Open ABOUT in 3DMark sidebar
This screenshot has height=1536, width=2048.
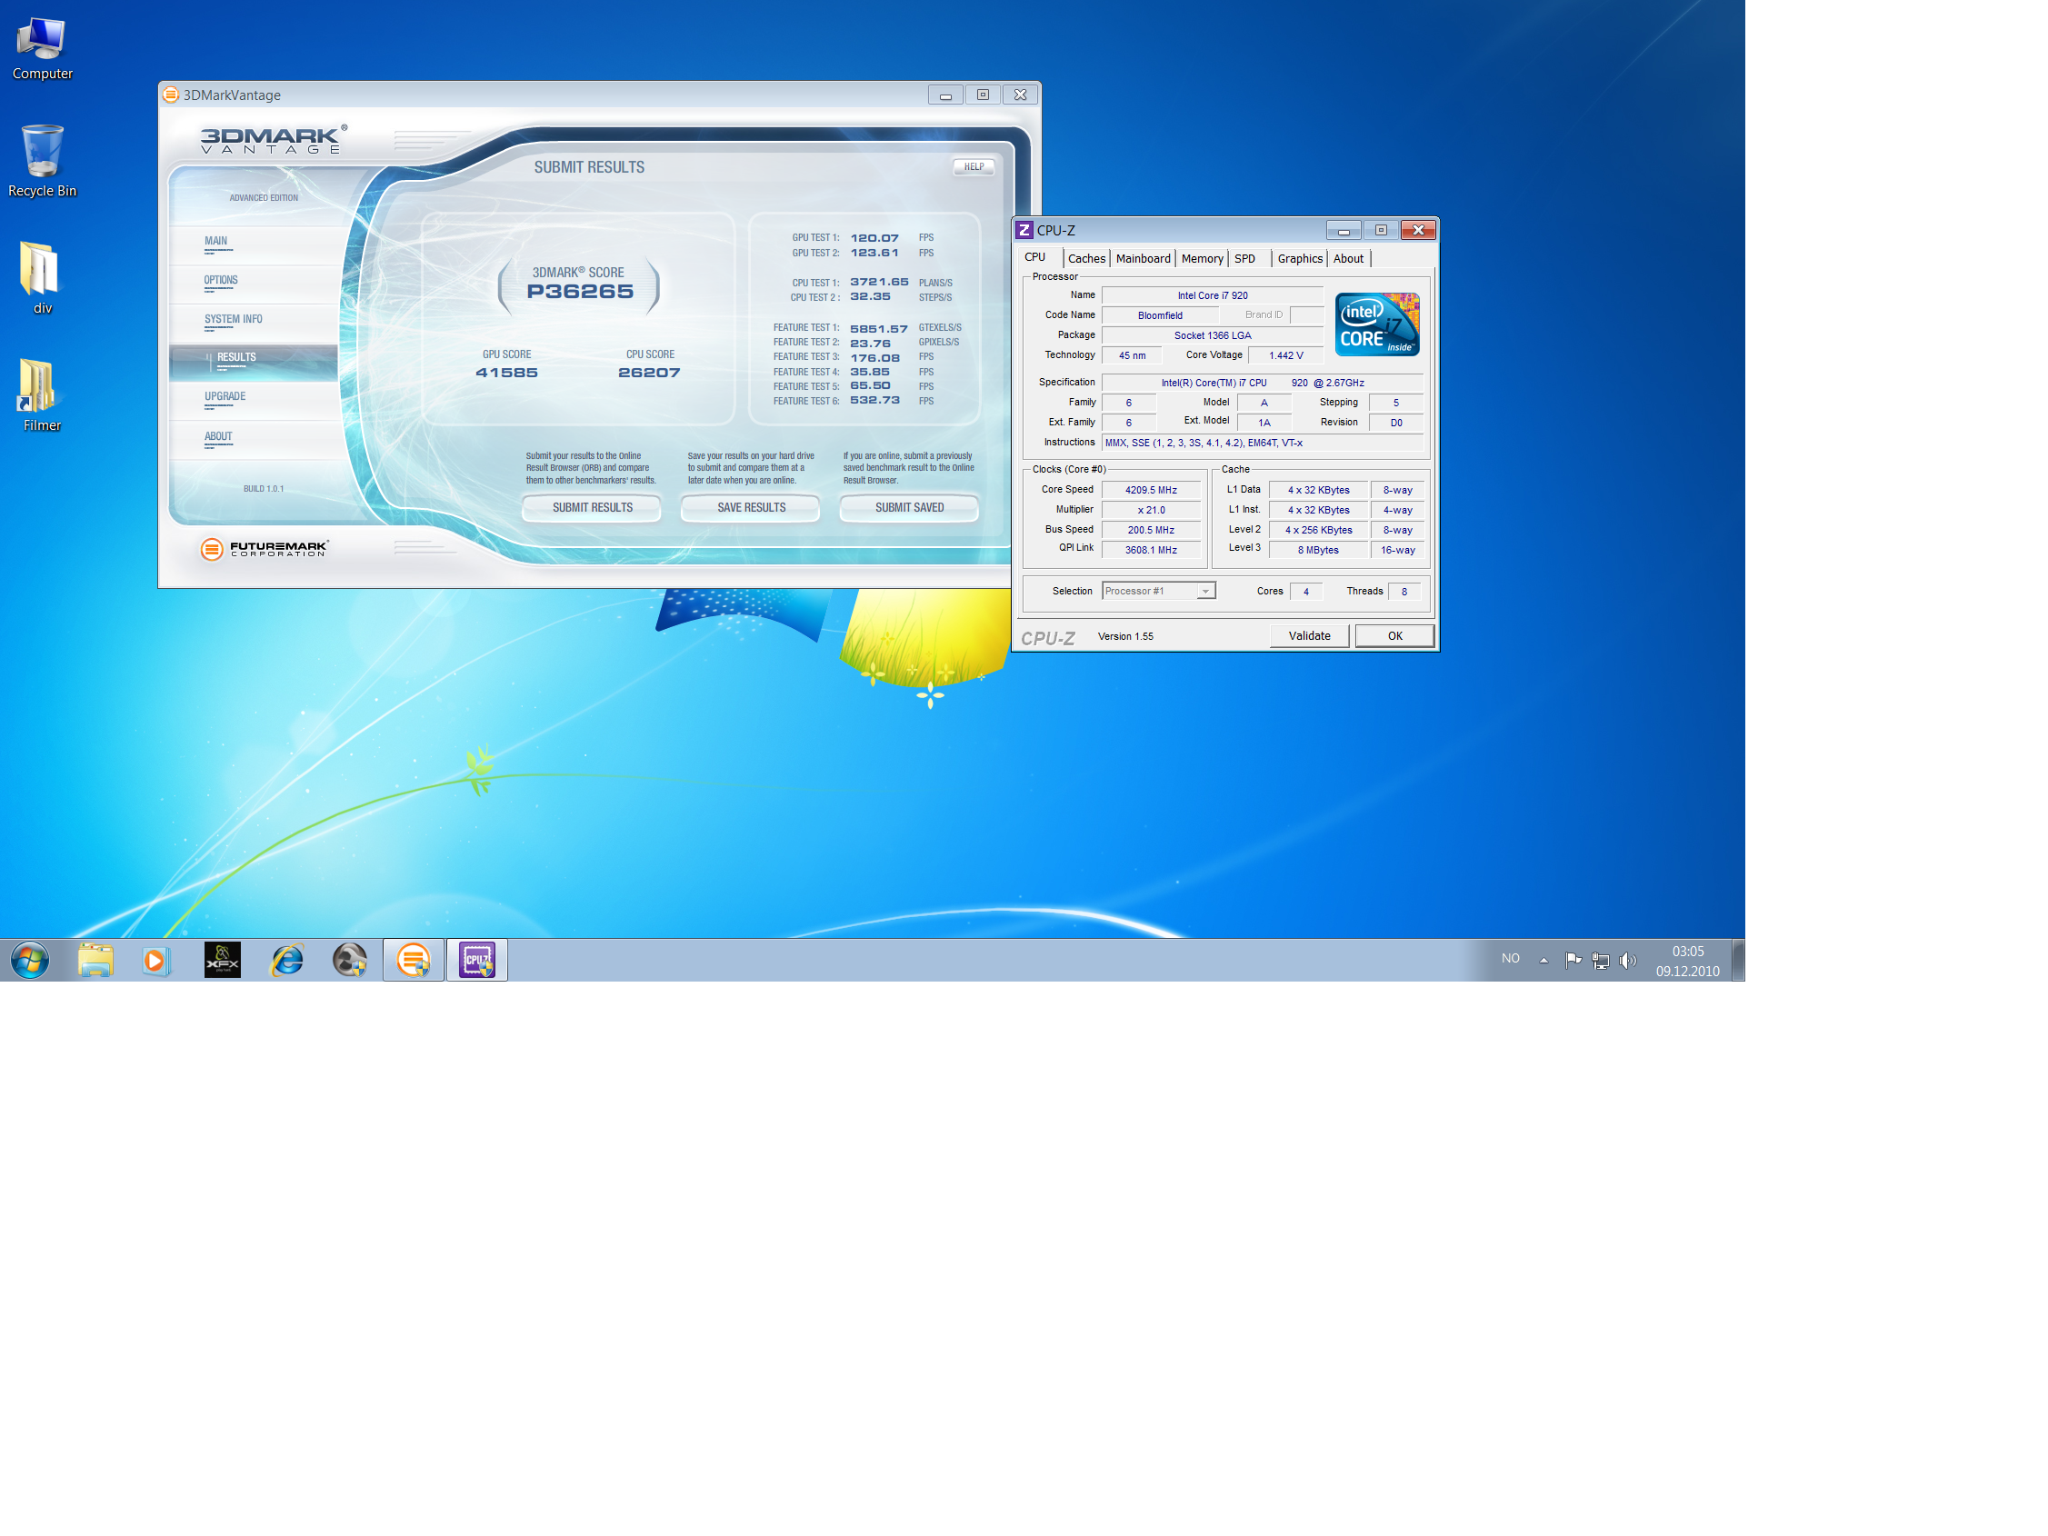(x=255, y=440)
